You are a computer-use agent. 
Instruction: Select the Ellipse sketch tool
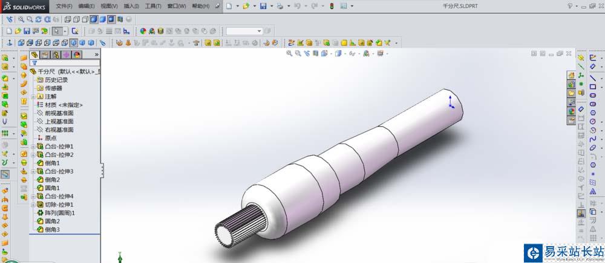[x=593, y=148]
